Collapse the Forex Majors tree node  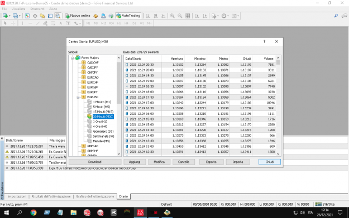(73, 58)
